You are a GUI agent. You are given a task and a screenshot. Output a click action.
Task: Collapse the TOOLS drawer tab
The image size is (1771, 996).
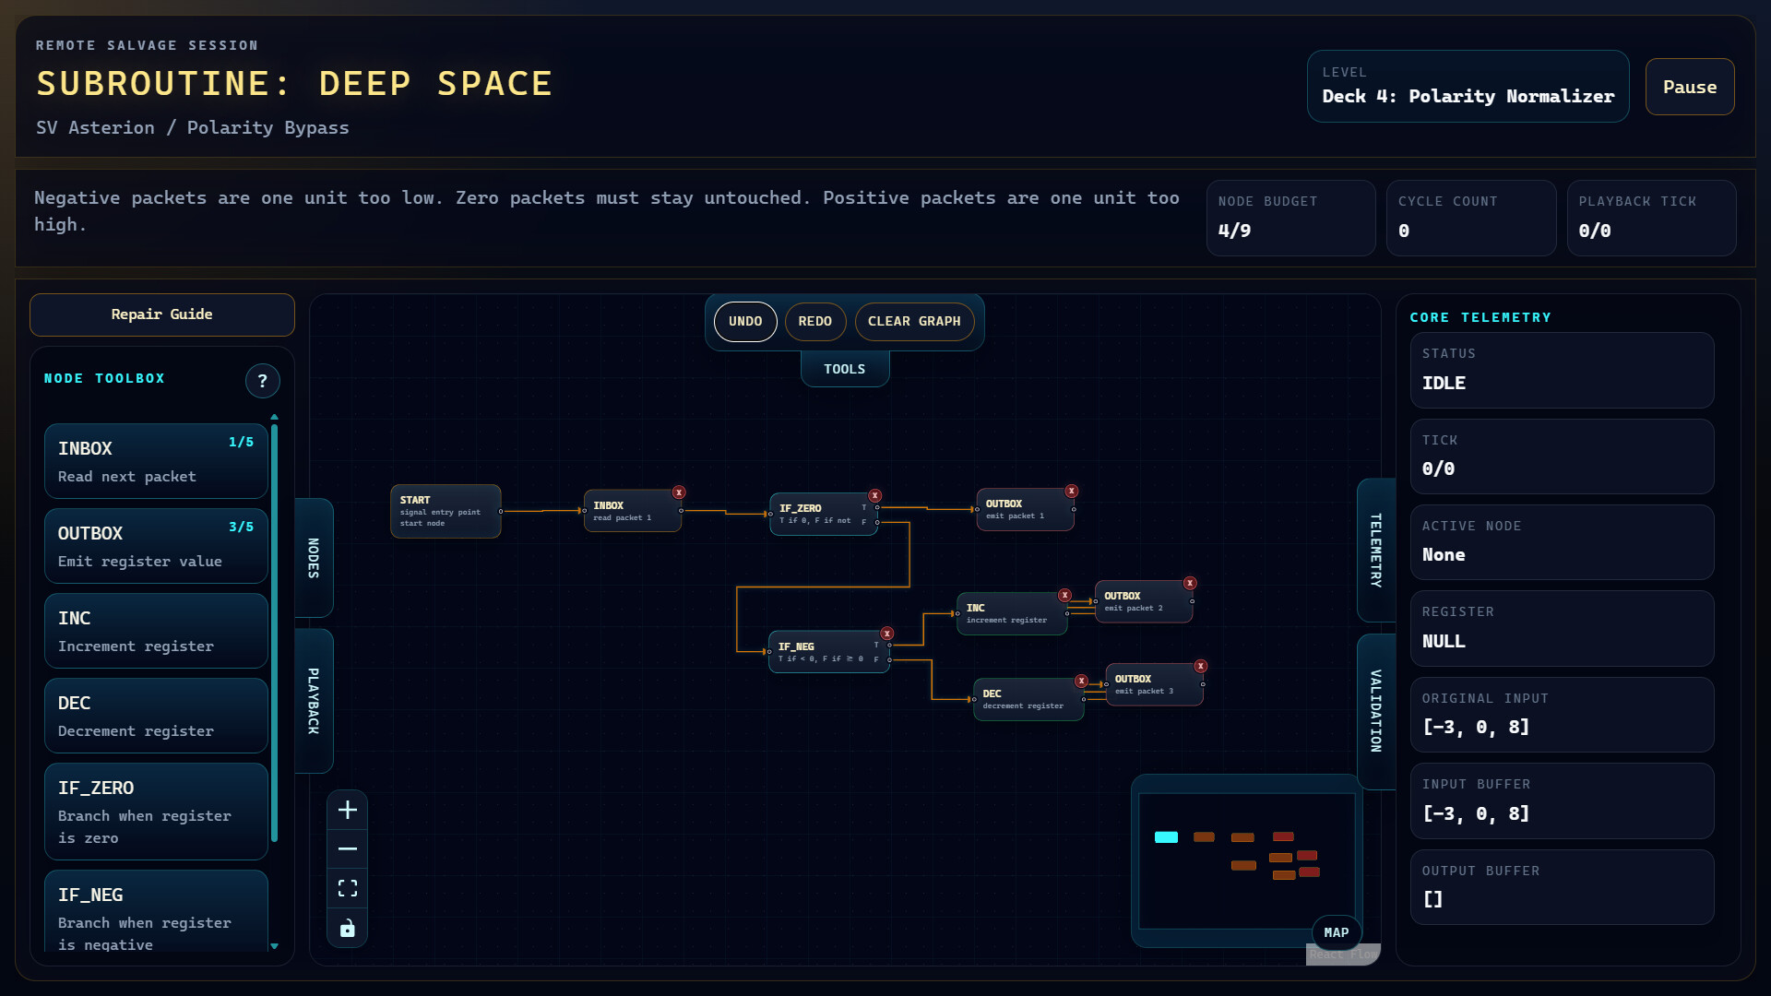click(845, 369)
